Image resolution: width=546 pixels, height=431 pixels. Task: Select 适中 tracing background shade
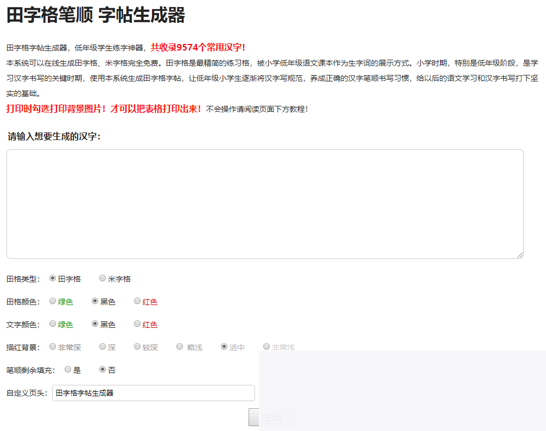pos(223,346)
